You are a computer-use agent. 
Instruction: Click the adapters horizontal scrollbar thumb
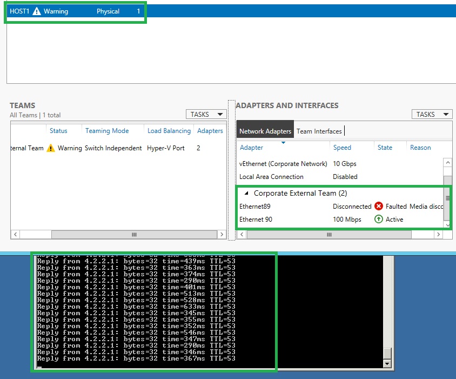[x=329, y=235]
